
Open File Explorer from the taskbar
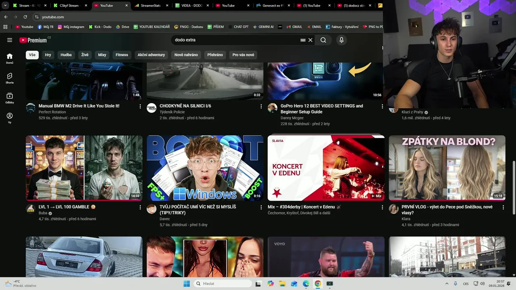click(282, 284)
